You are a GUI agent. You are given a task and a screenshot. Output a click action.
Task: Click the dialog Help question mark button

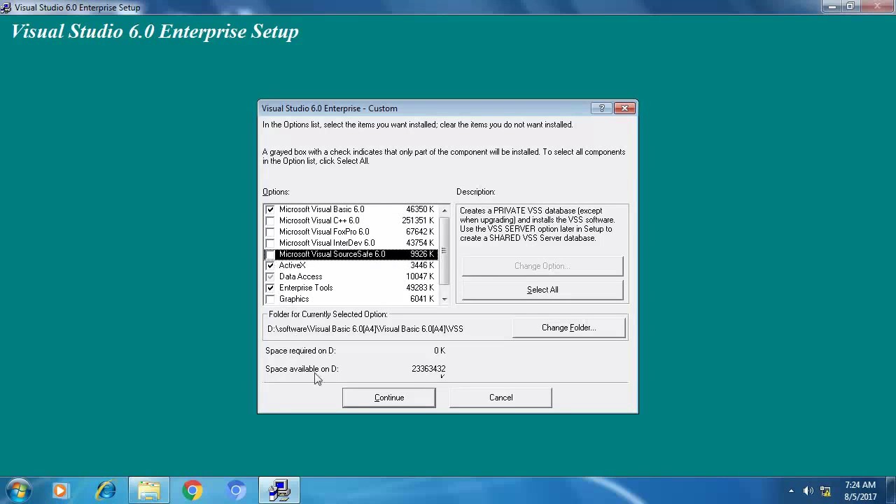tap(601, 108)
